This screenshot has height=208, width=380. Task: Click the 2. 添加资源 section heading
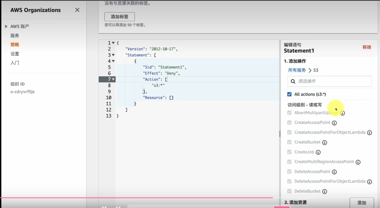click(x=295, y=202)
